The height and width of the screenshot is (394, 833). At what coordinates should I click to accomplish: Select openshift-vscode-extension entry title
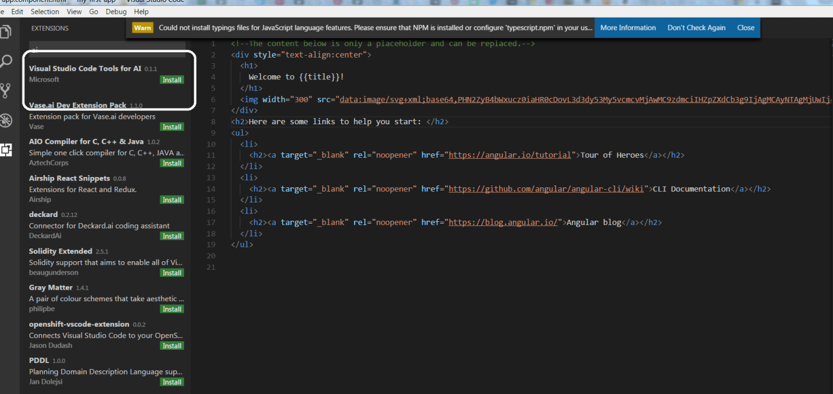point(79,324)
